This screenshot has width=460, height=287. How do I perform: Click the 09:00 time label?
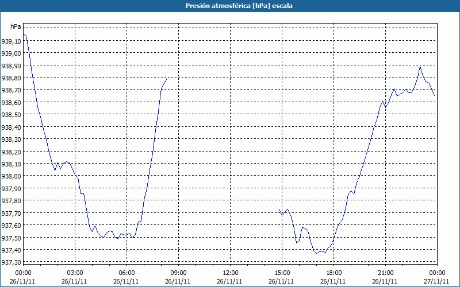point(178,273)
